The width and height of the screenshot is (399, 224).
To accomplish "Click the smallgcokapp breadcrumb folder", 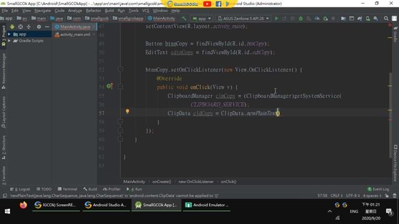I will pyautogui.click(x=128, y=18).
